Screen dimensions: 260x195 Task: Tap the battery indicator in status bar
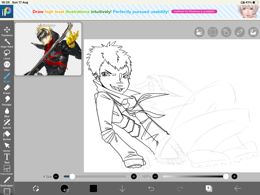[255, 2]
